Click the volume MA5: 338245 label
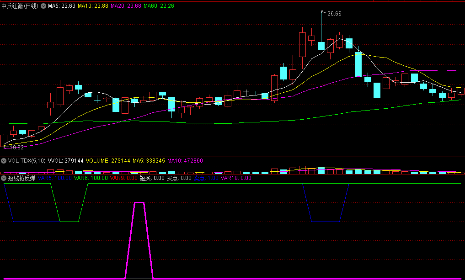The width and height of the screenshot is (465, 280). tap(149, 161)
